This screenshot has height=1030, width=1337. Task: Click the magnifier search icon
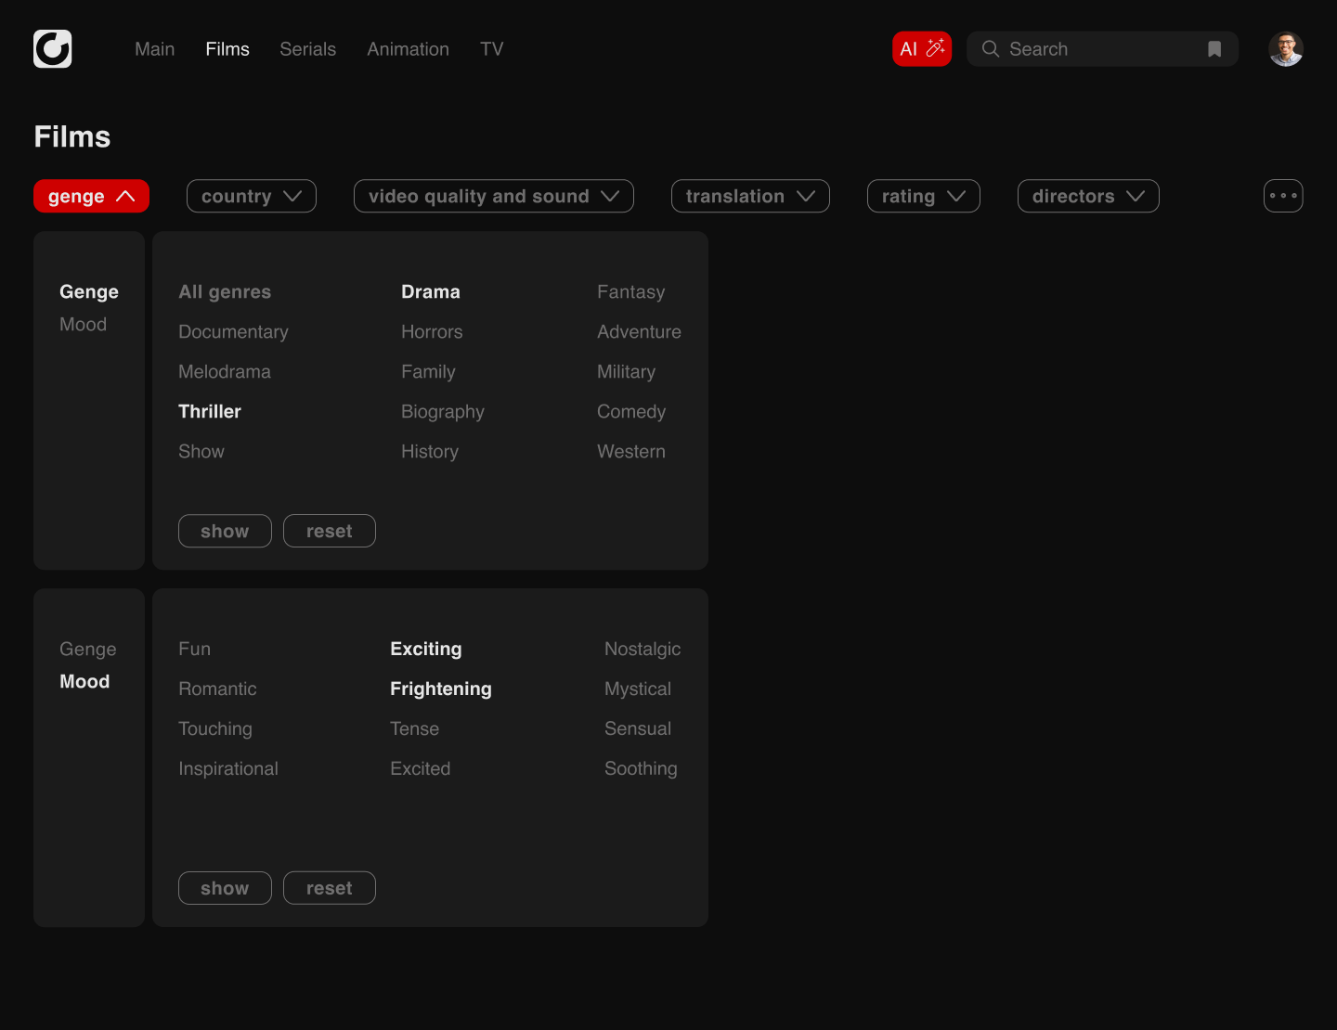tap(991, 49)
